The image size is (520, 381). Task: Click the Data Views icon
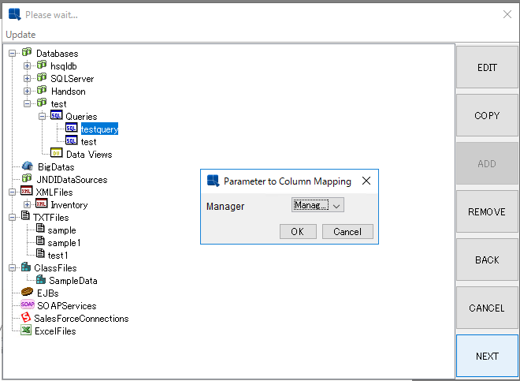click(57, 154)
